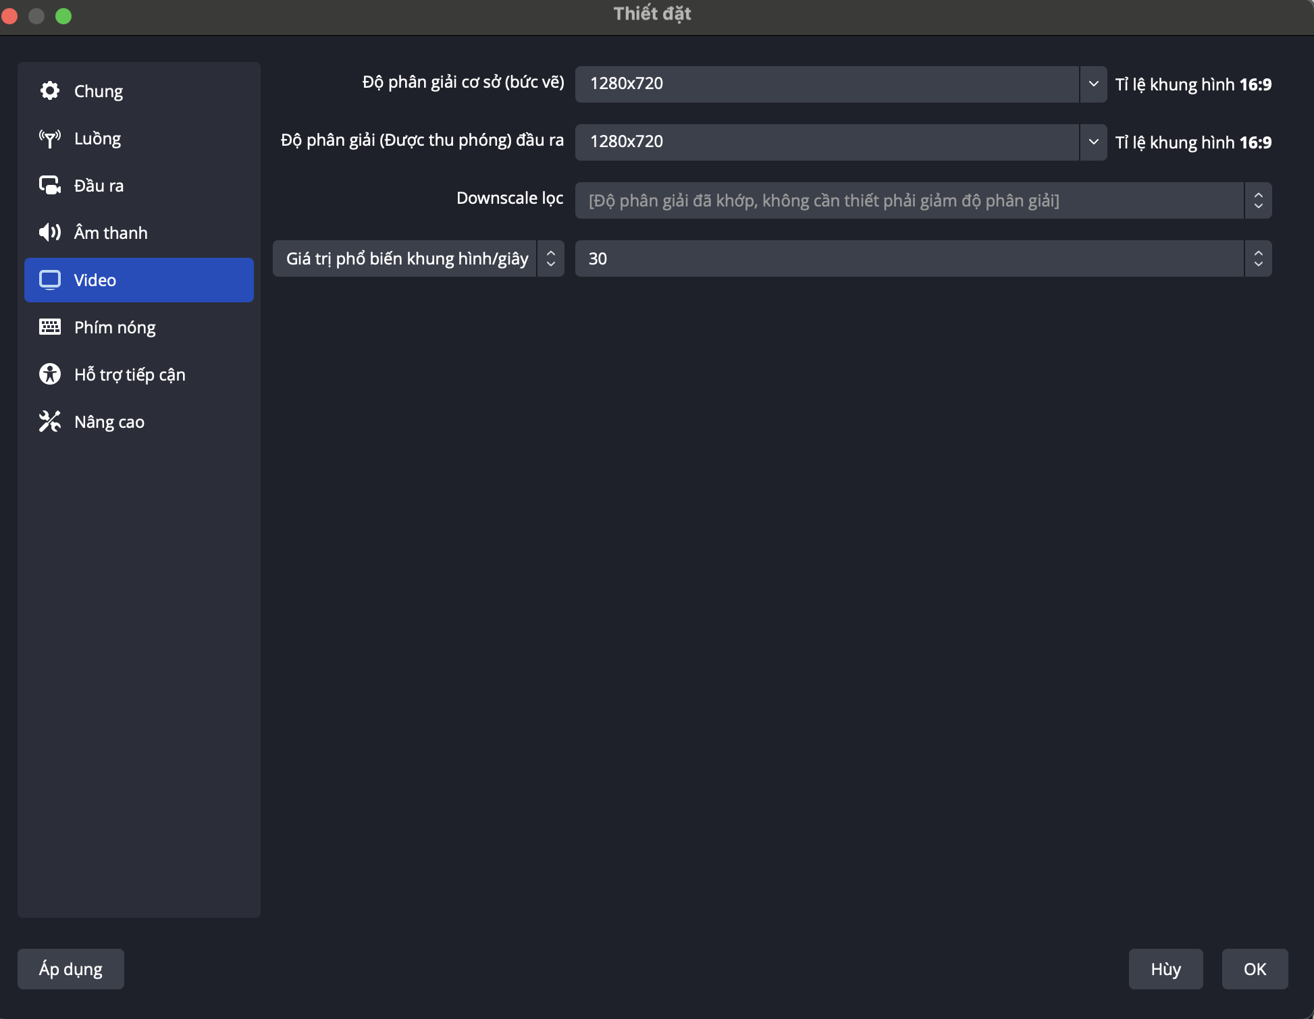Click the gear icon beside Chung

[x=50, y=90]
